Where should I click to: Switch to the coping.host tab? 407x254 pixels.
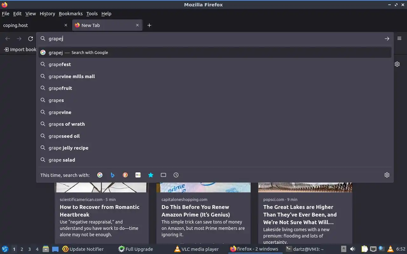coord(35,25)
